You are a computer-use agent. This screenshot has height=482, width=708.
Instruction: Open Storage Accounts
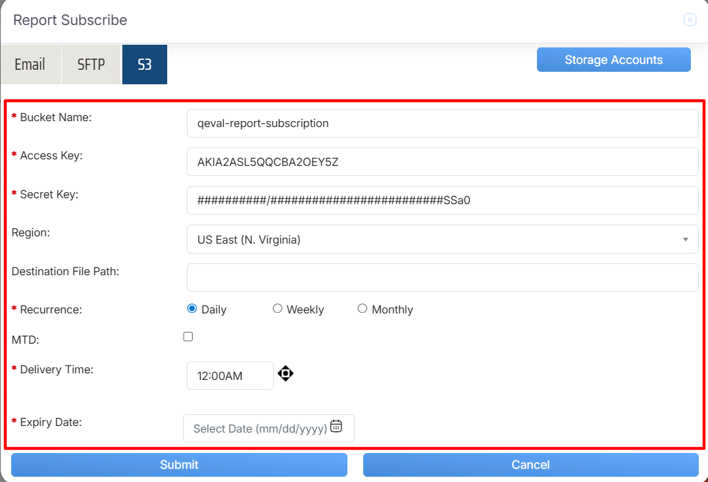coord(614,60)
